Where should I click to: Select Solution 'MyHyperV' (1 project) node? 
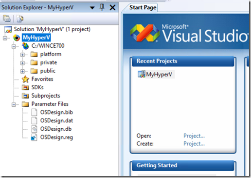pyautogui.click(x=52, y=29)
